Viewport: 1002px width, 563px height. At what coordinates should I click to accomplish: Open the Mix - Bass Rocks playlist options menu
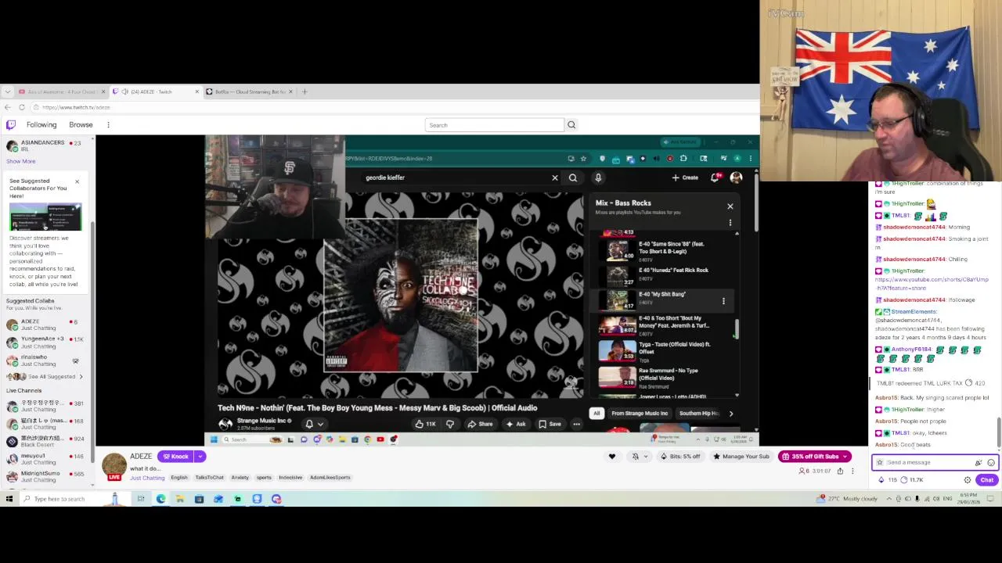(730, 223)
